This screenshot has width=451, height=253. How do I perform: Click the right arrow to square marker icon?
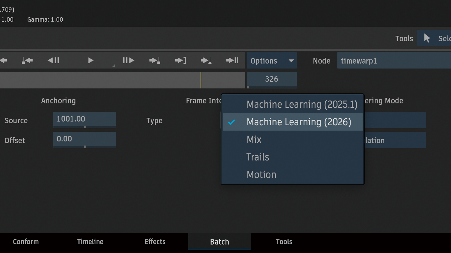point(155,61)
